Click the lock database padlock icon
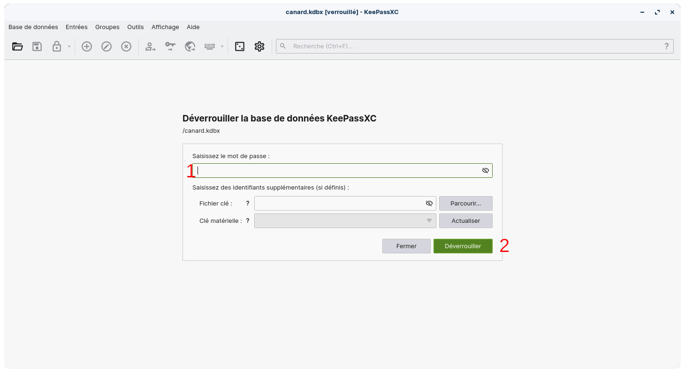Screen dimensions: 685x373 (x=57, y=46)
